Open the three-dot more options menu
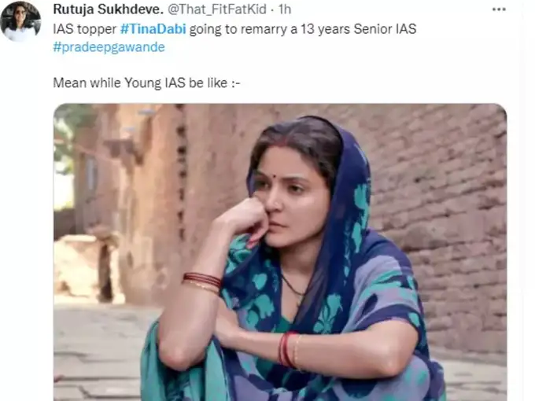This screenshot has height=401, width=535. coord(499,9)
